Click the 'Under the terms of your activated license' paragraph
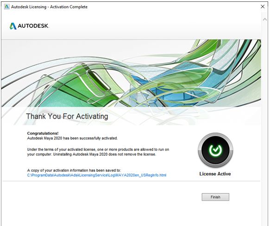The width and height of the screenshot is (270, 226). coord(98,152)
